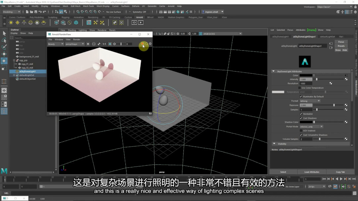Select the Rotate tool in the toolbox
358x201 pixels.
point(4,61)
